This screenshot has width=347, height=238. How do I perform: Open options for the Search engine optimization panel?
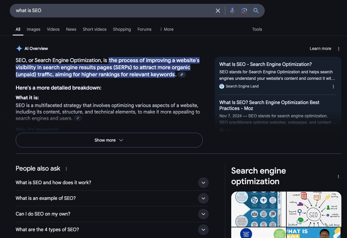click(338, 176)
